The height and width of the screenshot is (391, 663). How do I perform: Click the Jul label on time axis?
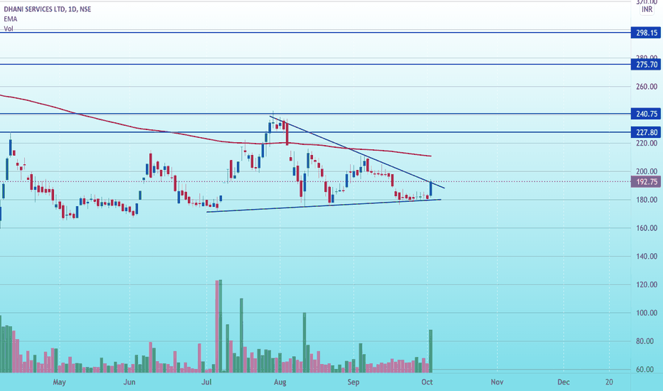206,382
